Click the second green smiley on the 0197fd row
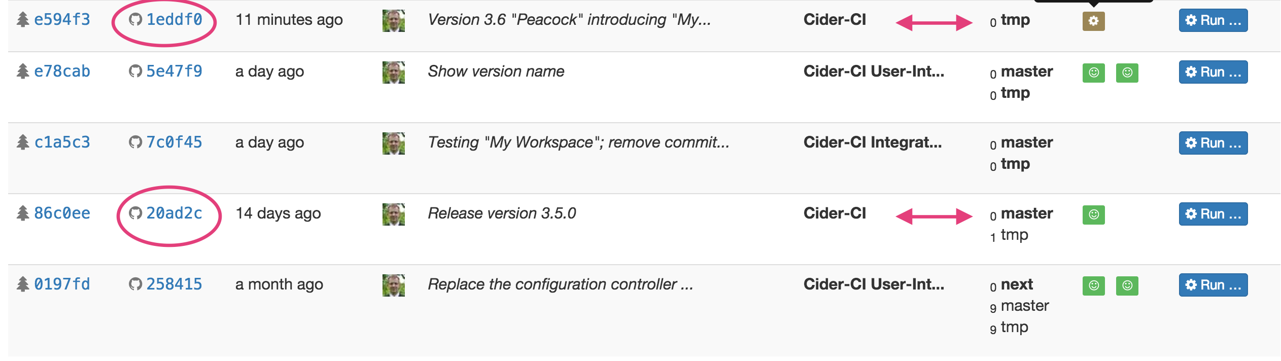 (1127, 285)
